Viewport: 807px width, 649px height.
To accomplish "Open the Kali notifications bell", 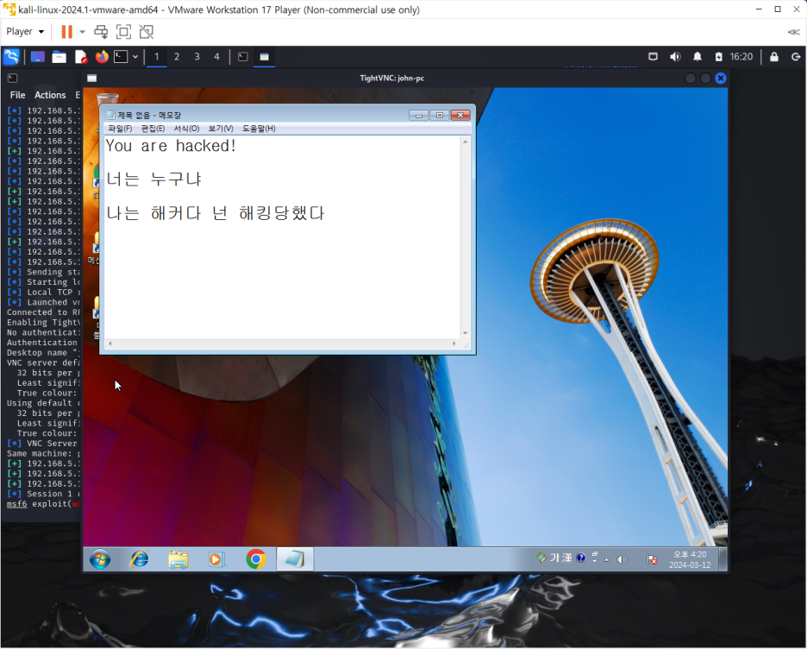I will [x=697, y=57].
